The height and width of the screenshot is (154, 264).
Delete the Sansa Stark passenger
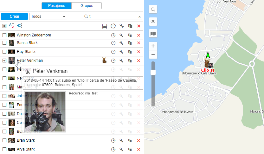pos(138,43)
